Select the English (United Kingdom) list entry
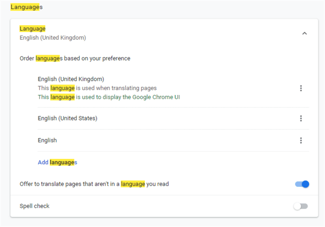 pos(71,79)
